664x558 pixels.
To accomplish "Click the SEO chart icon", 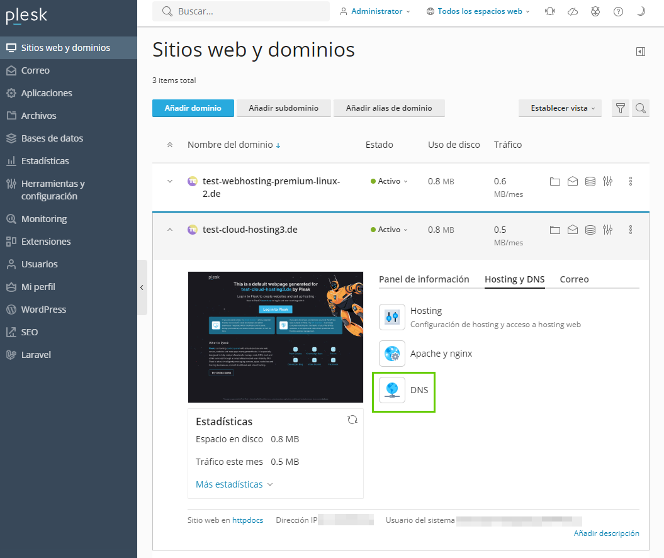I will pyautogui.click(x=11, y=332).
